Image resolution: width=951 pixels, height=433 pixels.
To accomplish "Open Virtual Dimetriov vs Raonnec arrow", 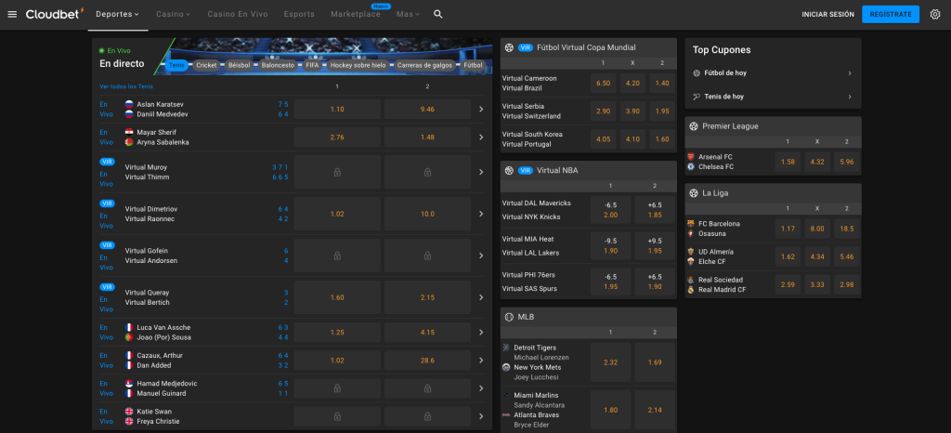I will click(481, 214).
